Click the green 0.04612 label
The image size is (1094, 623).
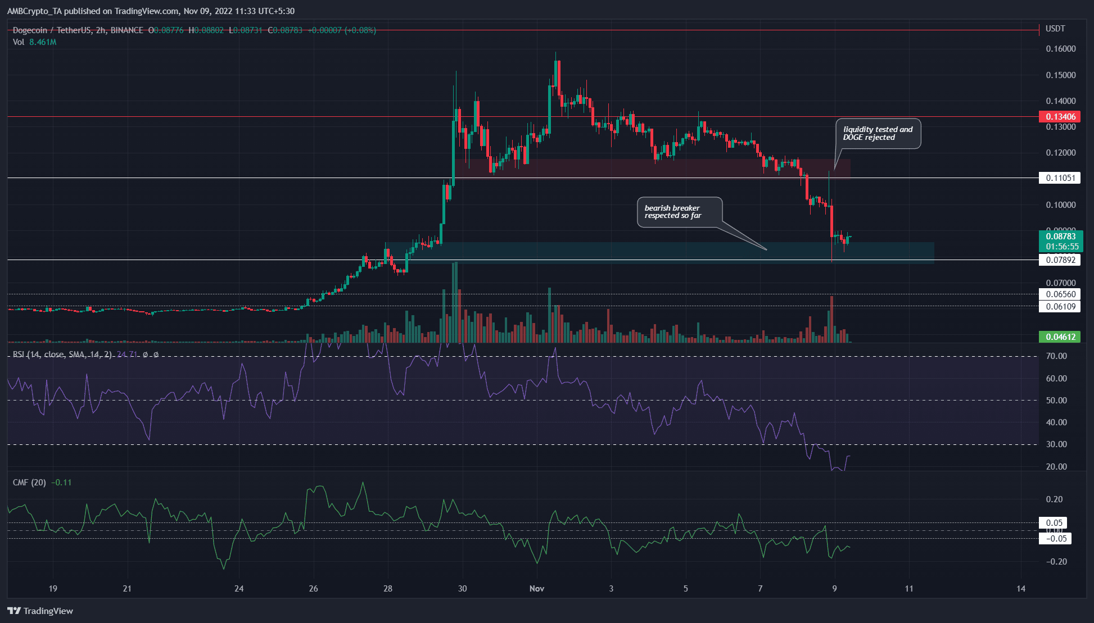click(x=1060, y=337)
